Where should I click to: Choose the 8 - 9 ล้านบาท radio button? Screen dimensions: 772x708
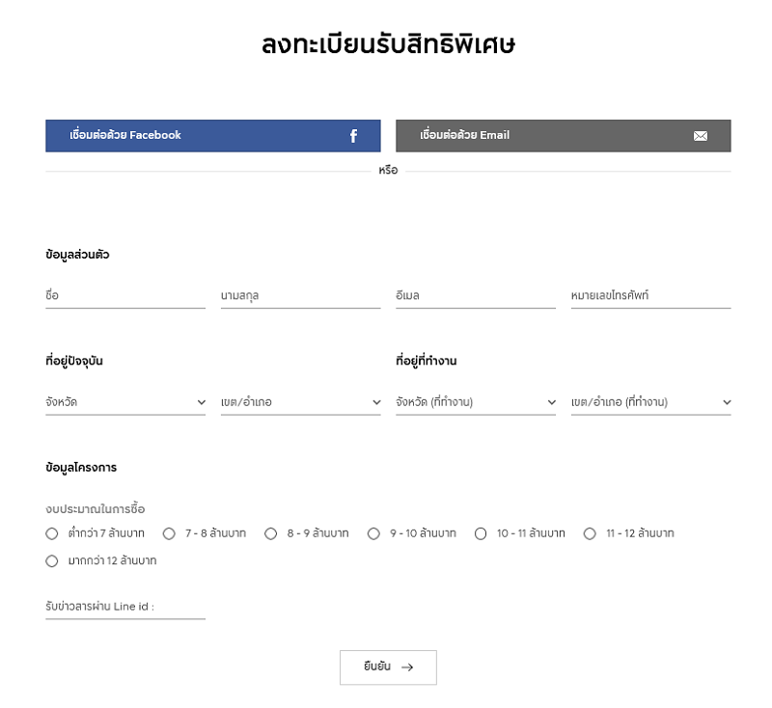[x=271, y=533]
